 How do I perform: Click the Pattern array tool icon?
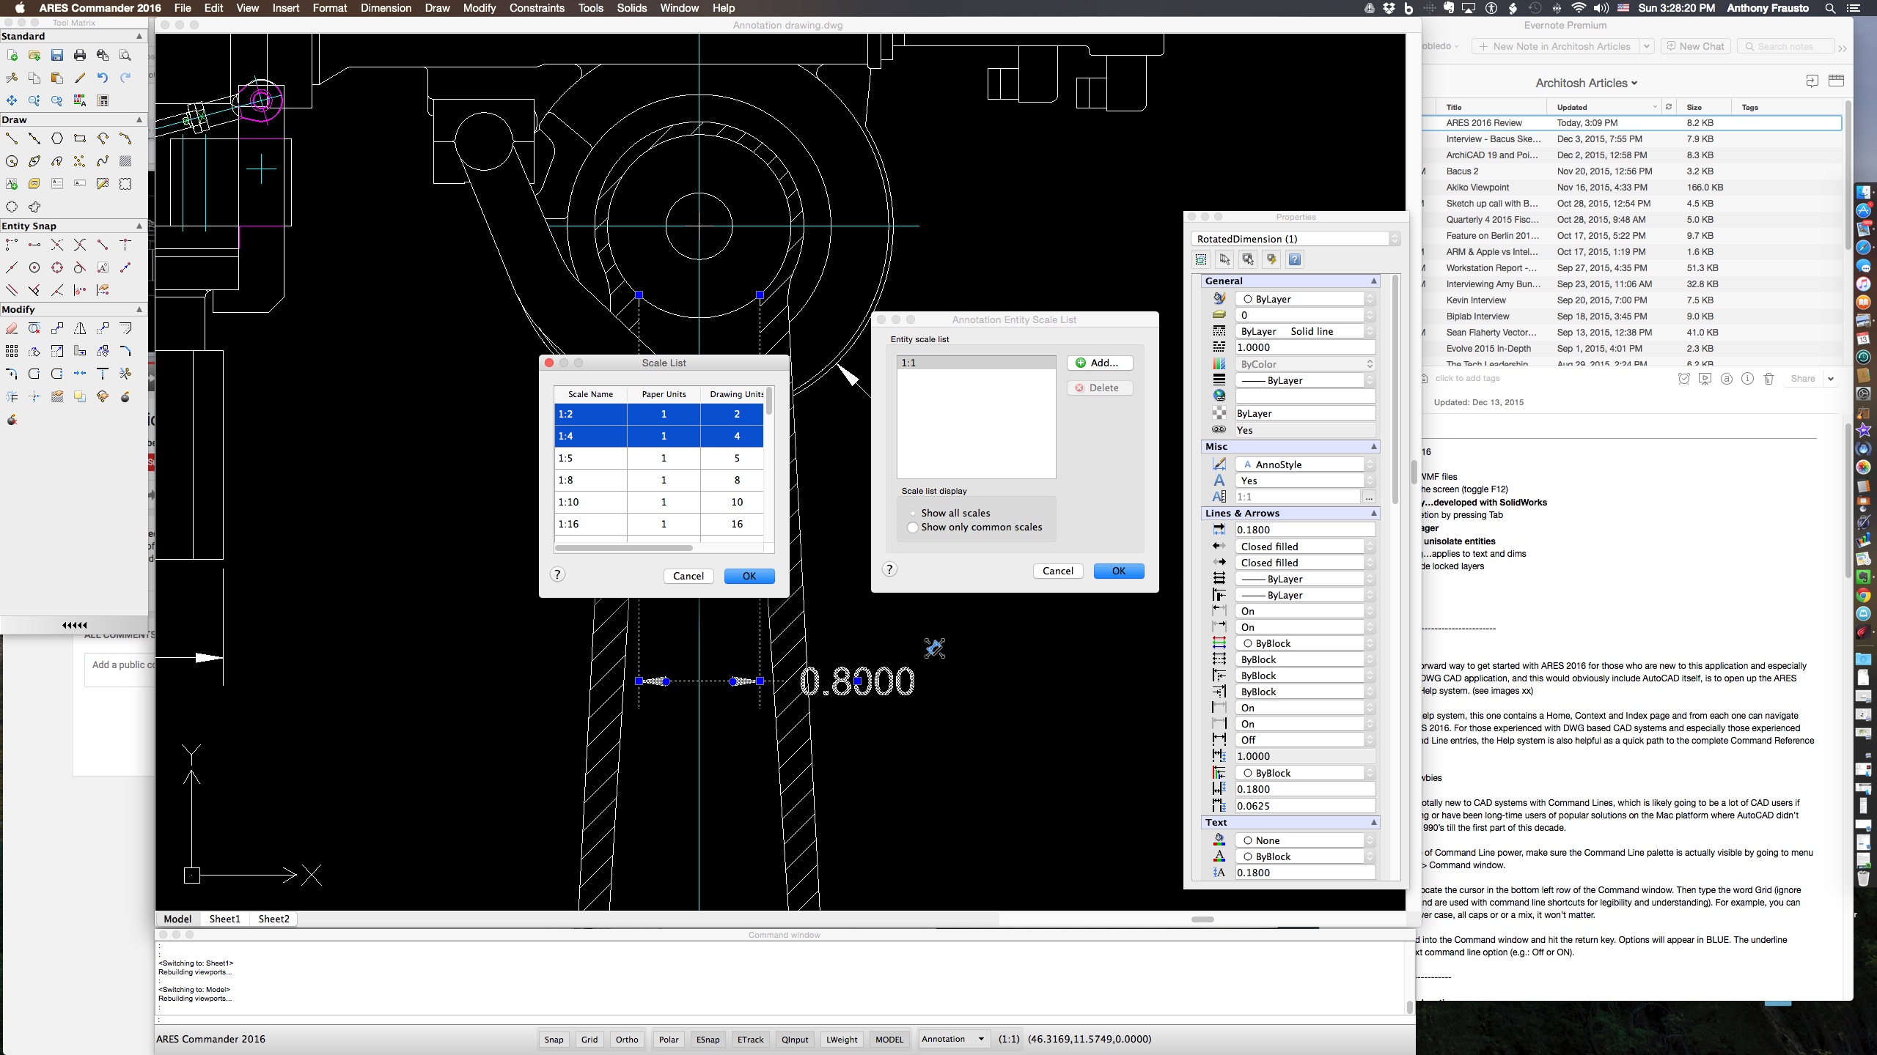[x=12, y=352]
